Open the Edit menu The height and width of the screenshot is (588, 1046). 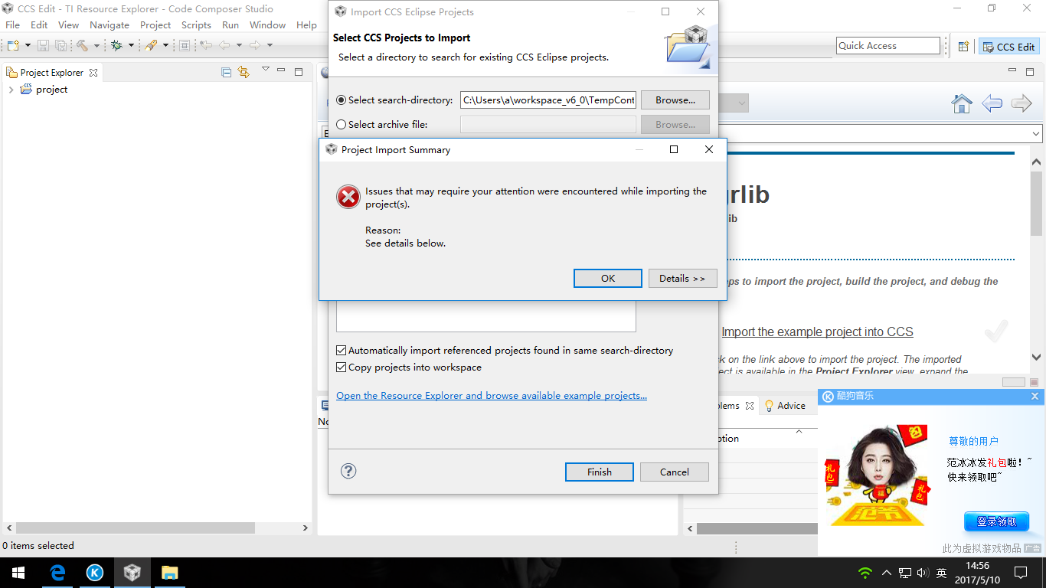coord(39,25)
